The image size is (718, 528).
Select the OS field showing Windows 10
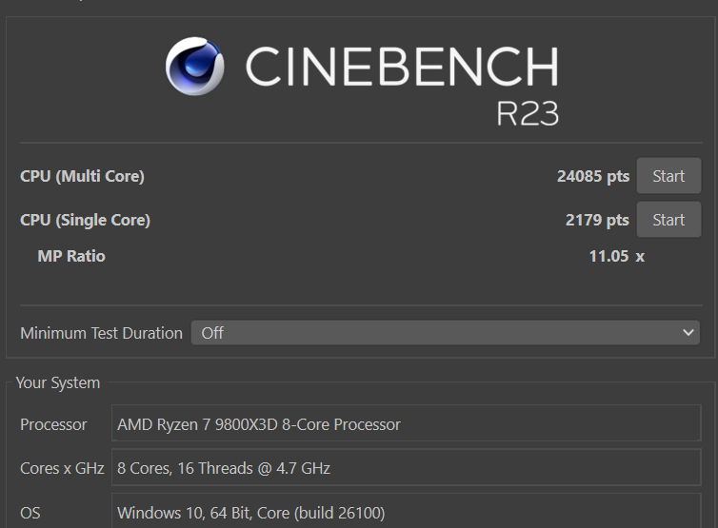pos(407,512)
